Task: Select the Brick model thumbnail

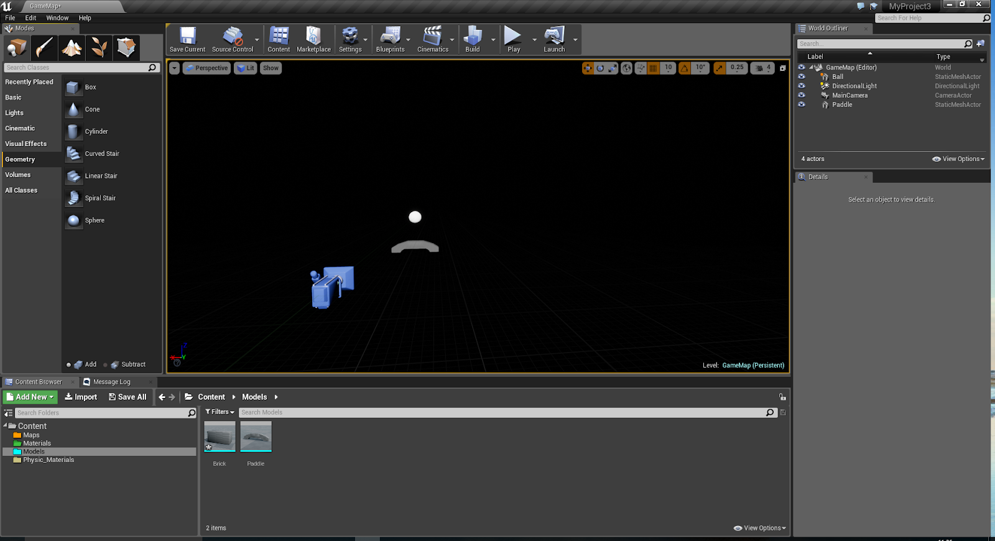Action: 220,437
